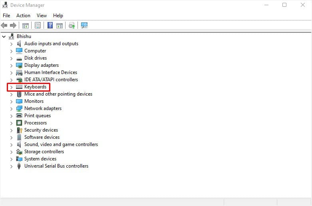Click Scan for hardware changes monitor icon
Viewport: 312px width, 206px height.
click(x=84, y=25)
